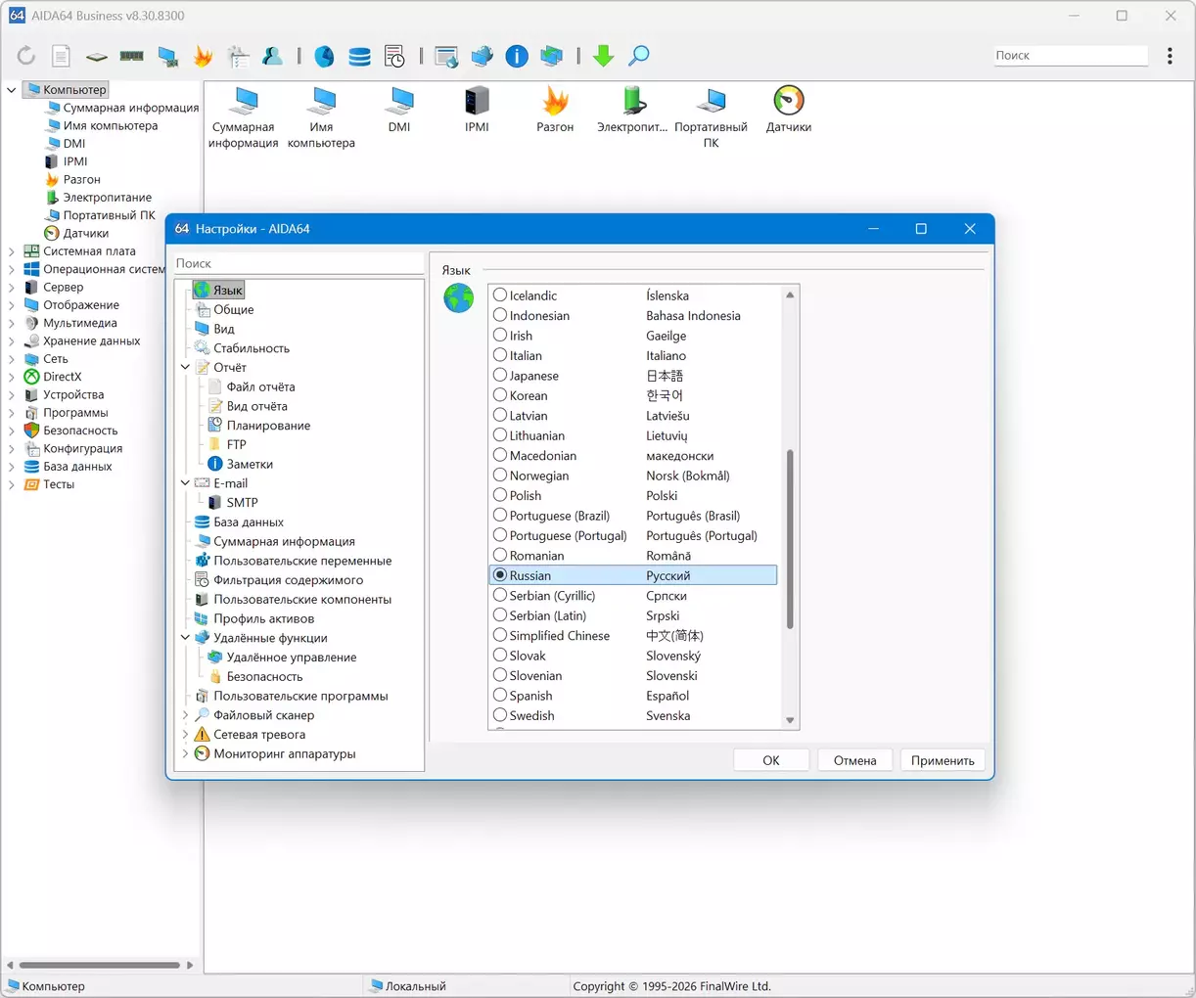The width and height of the screenshot is (1196, 998).
Task: Click the language list vertical scrollbar
Action: point(790,538)
